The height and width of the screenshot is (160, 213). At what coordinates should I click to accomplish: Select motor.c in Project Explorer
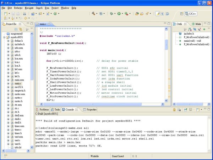coord(18,98)
